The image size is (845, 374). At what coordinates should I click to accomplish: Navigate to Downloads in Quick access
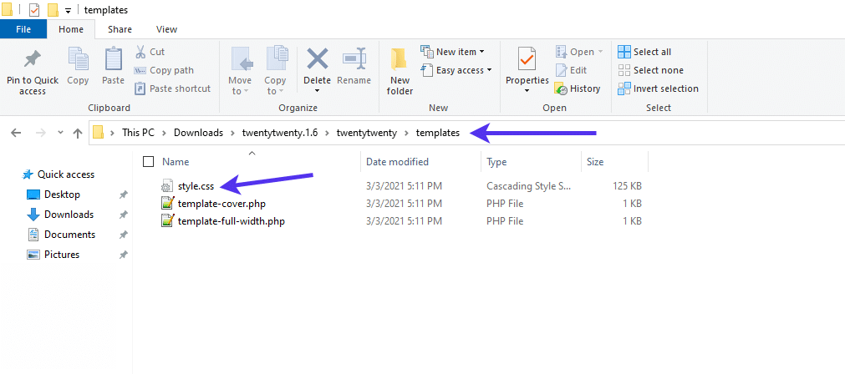(x=69, y=215)
